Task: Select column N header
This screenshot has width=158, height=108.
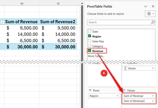Action: [x=58, y=4]
